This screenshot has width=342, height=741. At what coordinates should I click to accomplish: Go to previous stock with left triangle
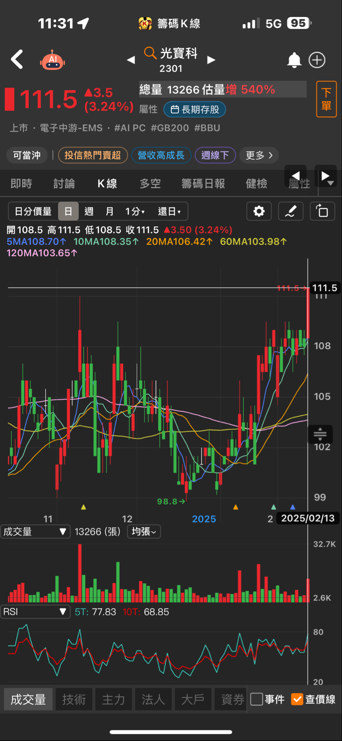pos(131,60)
